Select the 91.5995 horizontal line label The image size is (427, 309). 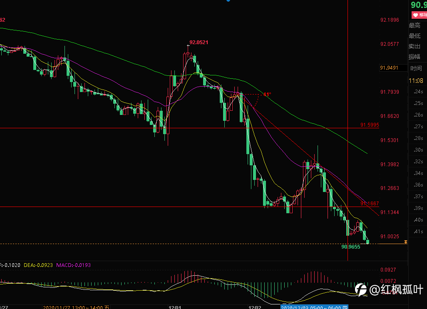click(x=370, y=125)
